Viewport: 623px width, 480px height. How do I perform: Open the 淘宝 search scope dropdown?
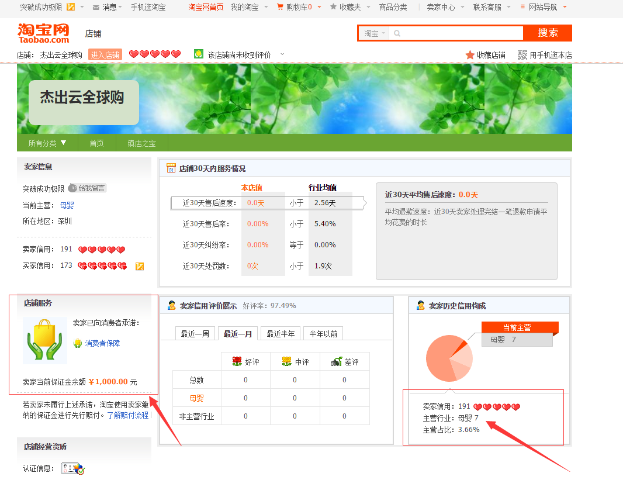click(x=374, y=33)
